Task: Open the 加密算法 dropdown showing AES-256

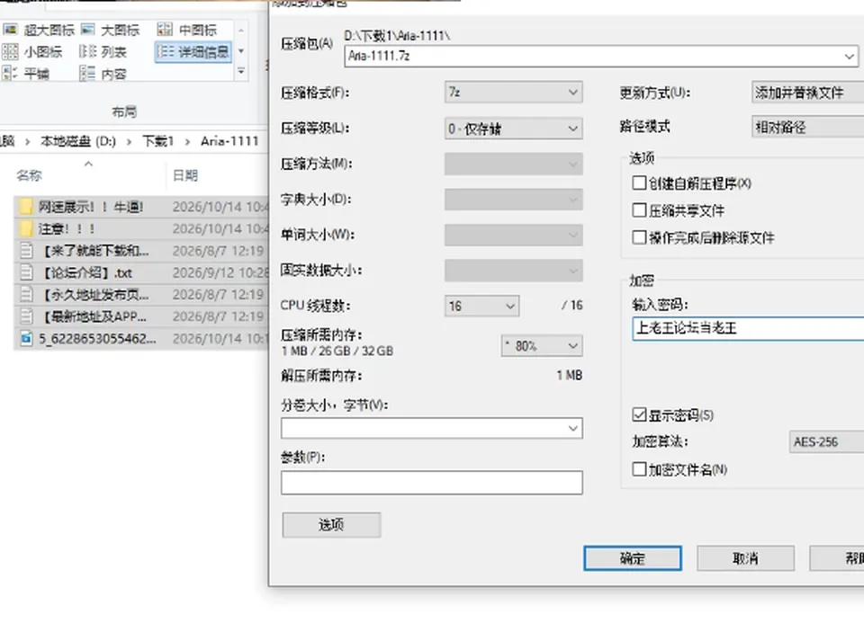Action: 826,442
